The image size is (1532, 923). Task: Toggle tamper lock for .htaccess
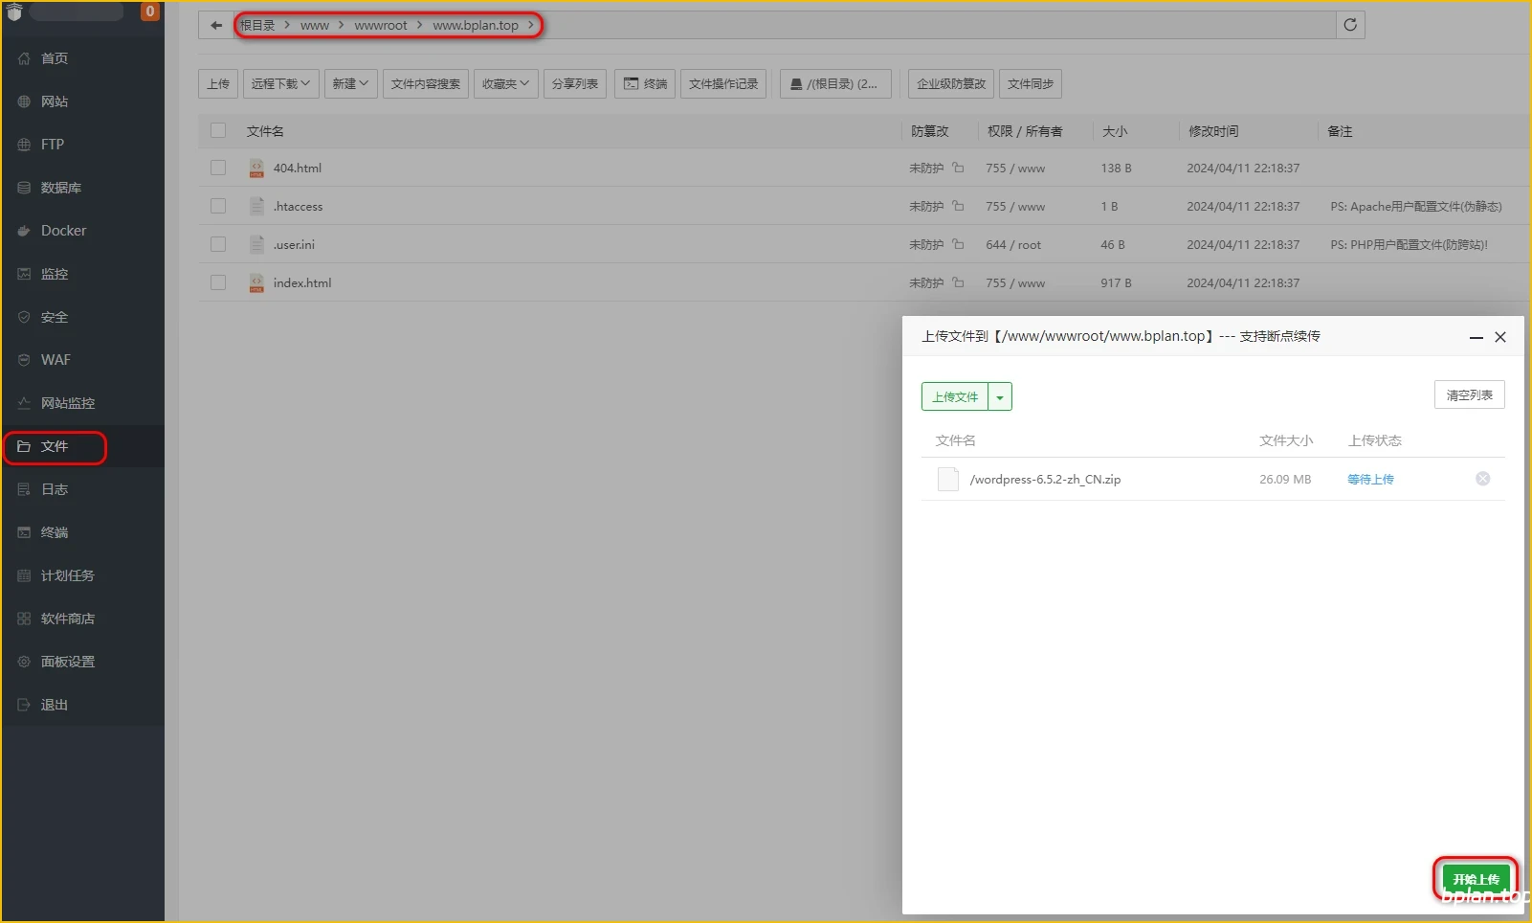tap(958, 206)
